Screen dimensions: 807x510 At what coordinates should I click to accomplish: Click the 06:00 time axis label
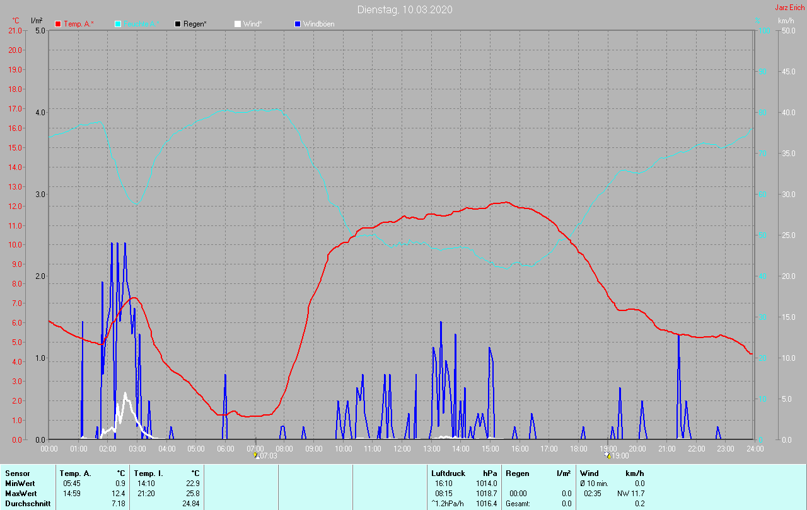(226, 448)
